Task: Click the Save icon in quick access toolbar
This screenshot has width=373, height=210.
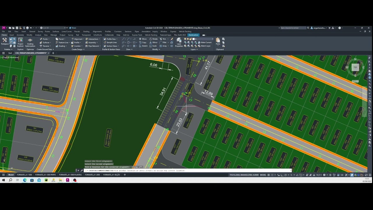Action: point(17,28)
